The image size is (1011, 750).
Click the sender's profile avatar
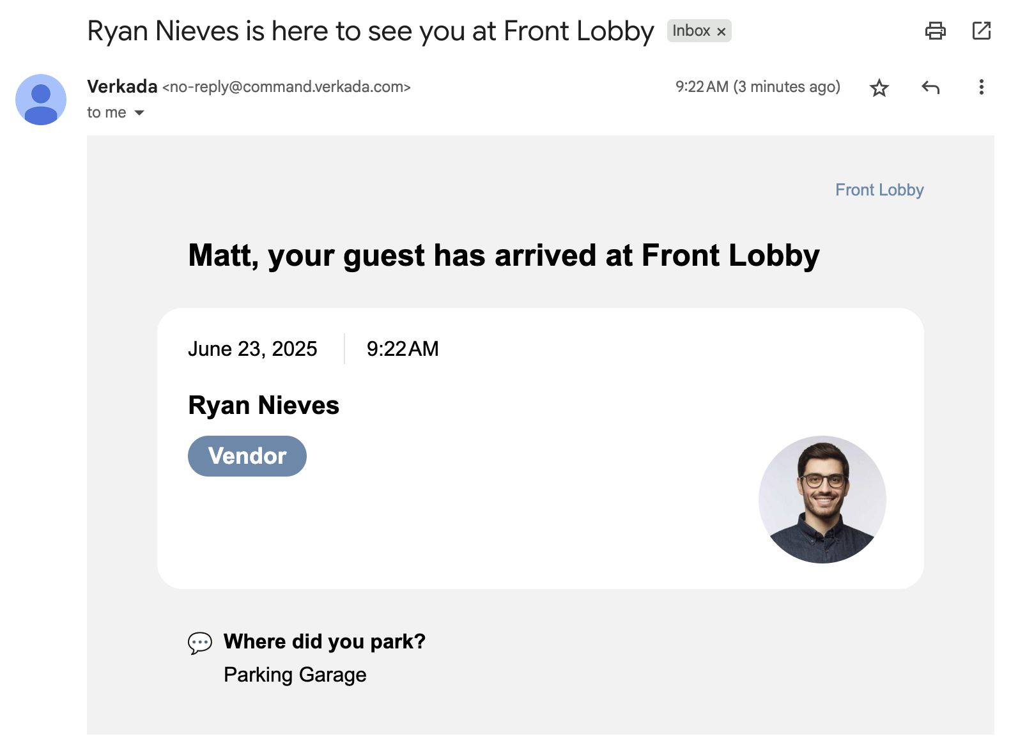(41, 100)
